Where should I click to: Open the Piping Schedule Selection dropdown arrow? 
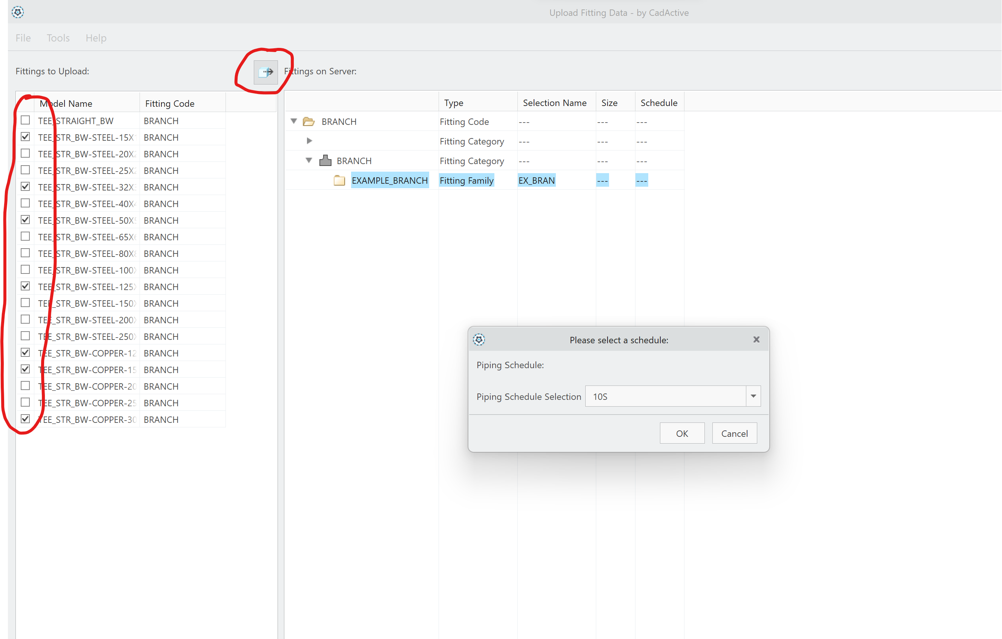tap(753, 396)
